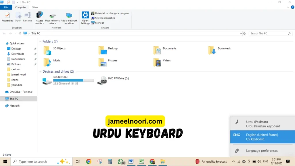Viewport: 295px width, 166px height.
Task: Open the File tab
Action: pos(6,7)
